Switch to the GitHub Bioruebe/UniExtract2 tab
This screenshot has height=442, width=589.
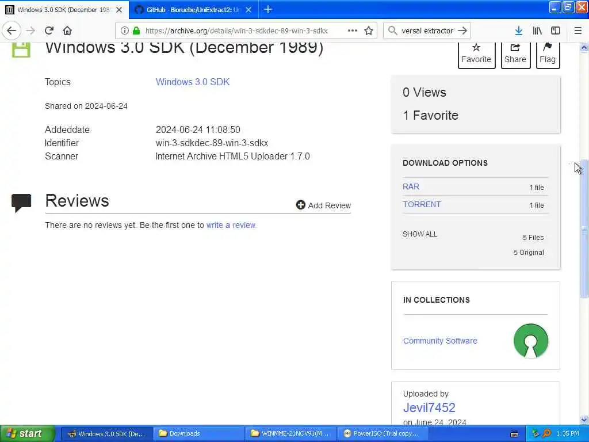[x=193, y=10]
